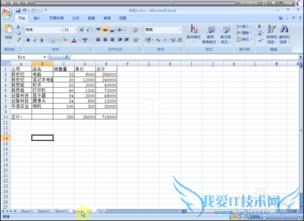Open the Sheet2 worksheet tab
This screenshot has height=221, width=304.
44,211
